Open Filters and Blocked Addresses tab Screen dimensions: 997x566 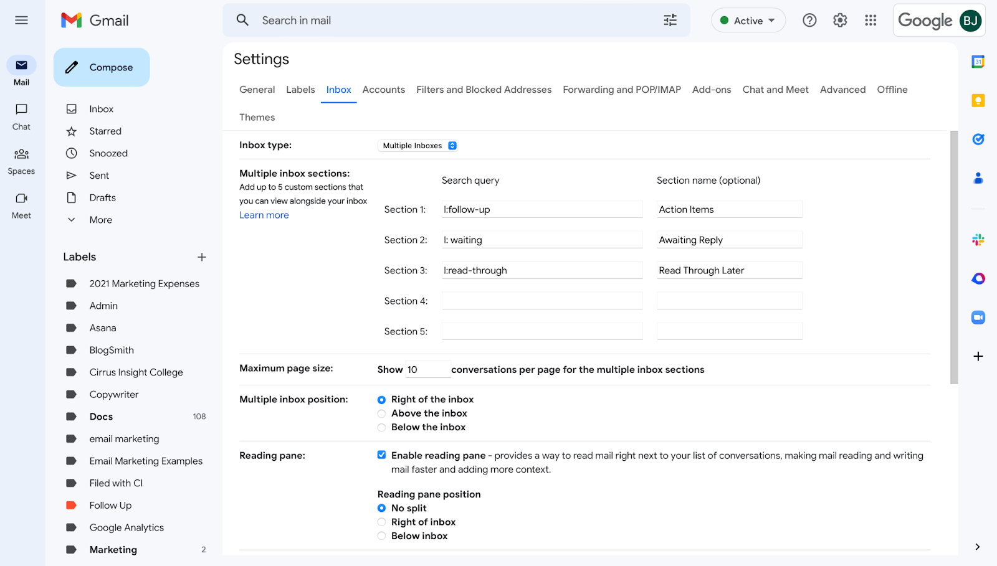tap(484, 90)
